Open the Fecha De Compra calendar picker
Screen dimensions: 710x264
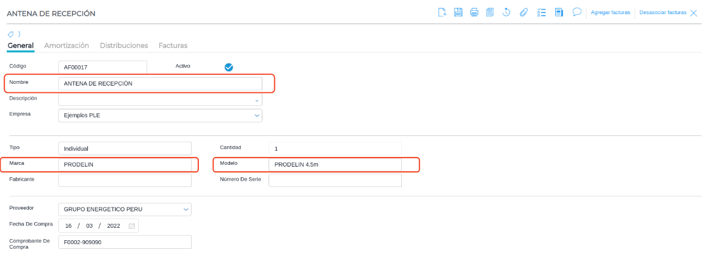click(x=132, y=226)
